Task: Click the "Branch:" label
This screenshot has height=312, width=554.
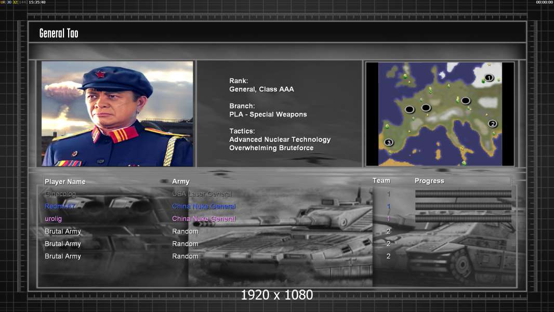Action: [x=242, y=106]
